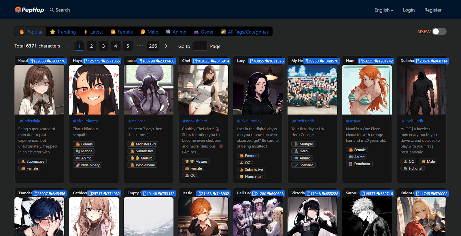This screenshot has width=461, height=236.
Task: Click the flame icon beside Popular
Action: 22,32
